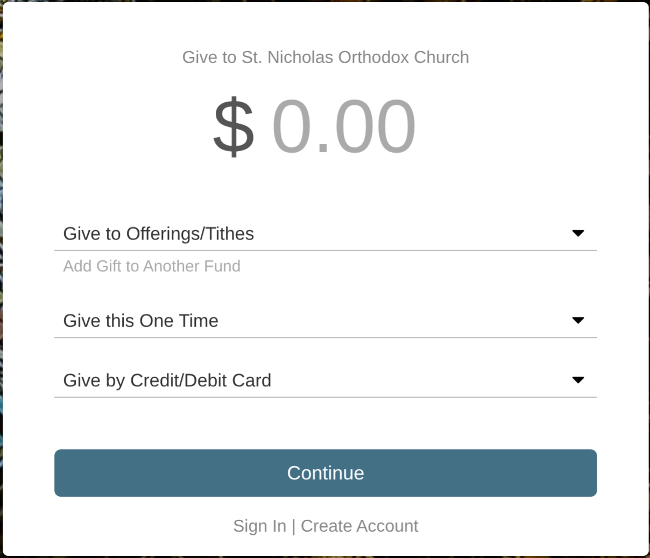The height and width of the screenshot is (558, 650).
Task: Click Add Gift to Another Fund
Action: (x=152, y=266)
